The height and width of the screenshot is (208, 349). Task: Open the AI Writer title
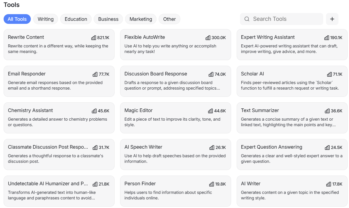pyautogui.click(x=251, y=184)
